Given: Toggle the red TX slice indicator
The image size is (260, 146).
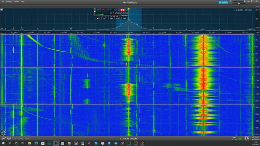Looking at the screenshot, I should pos(123,10).
